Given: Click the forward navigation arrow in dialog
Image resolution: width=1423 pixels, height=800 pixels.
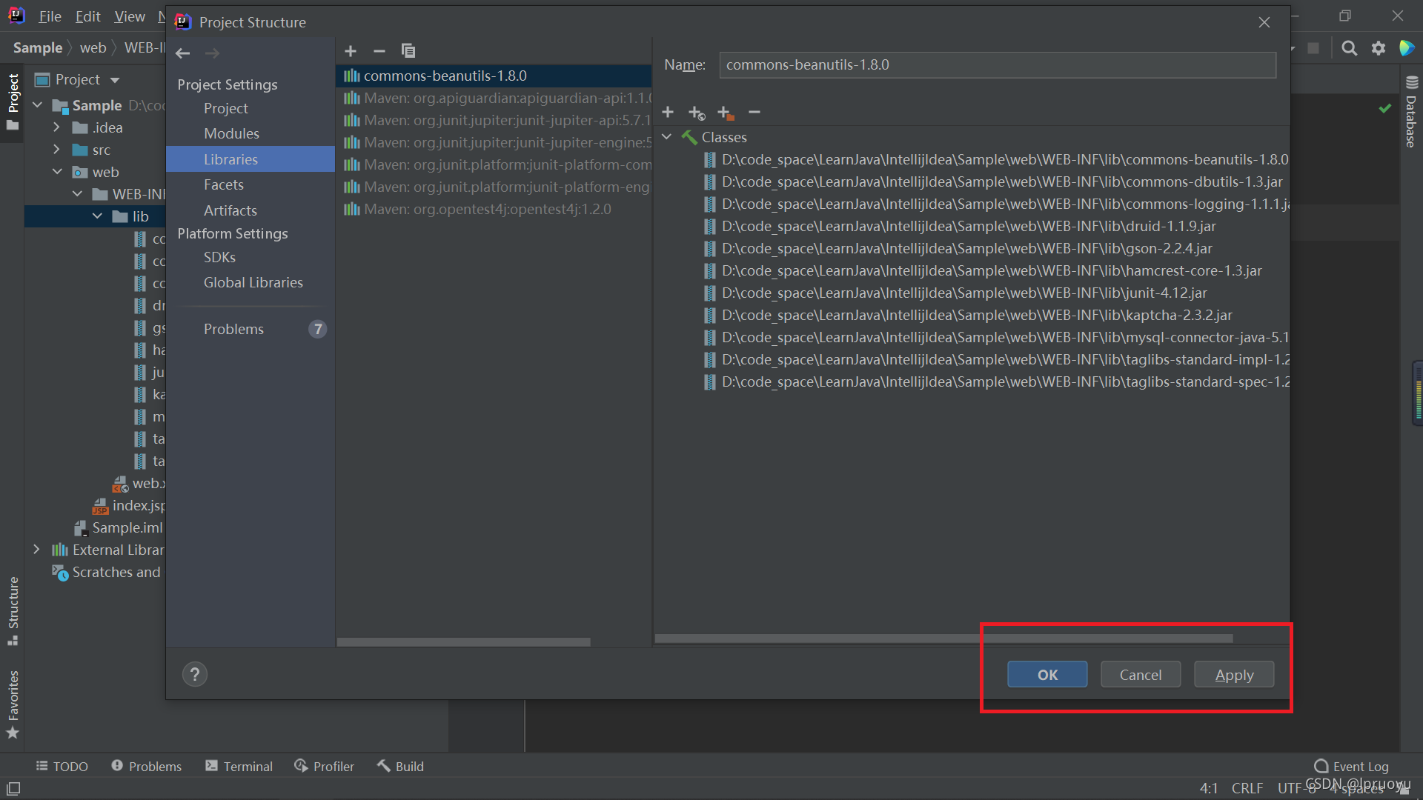Looking at the screenshot, I should pyautogui.click(x=212, y=53).
